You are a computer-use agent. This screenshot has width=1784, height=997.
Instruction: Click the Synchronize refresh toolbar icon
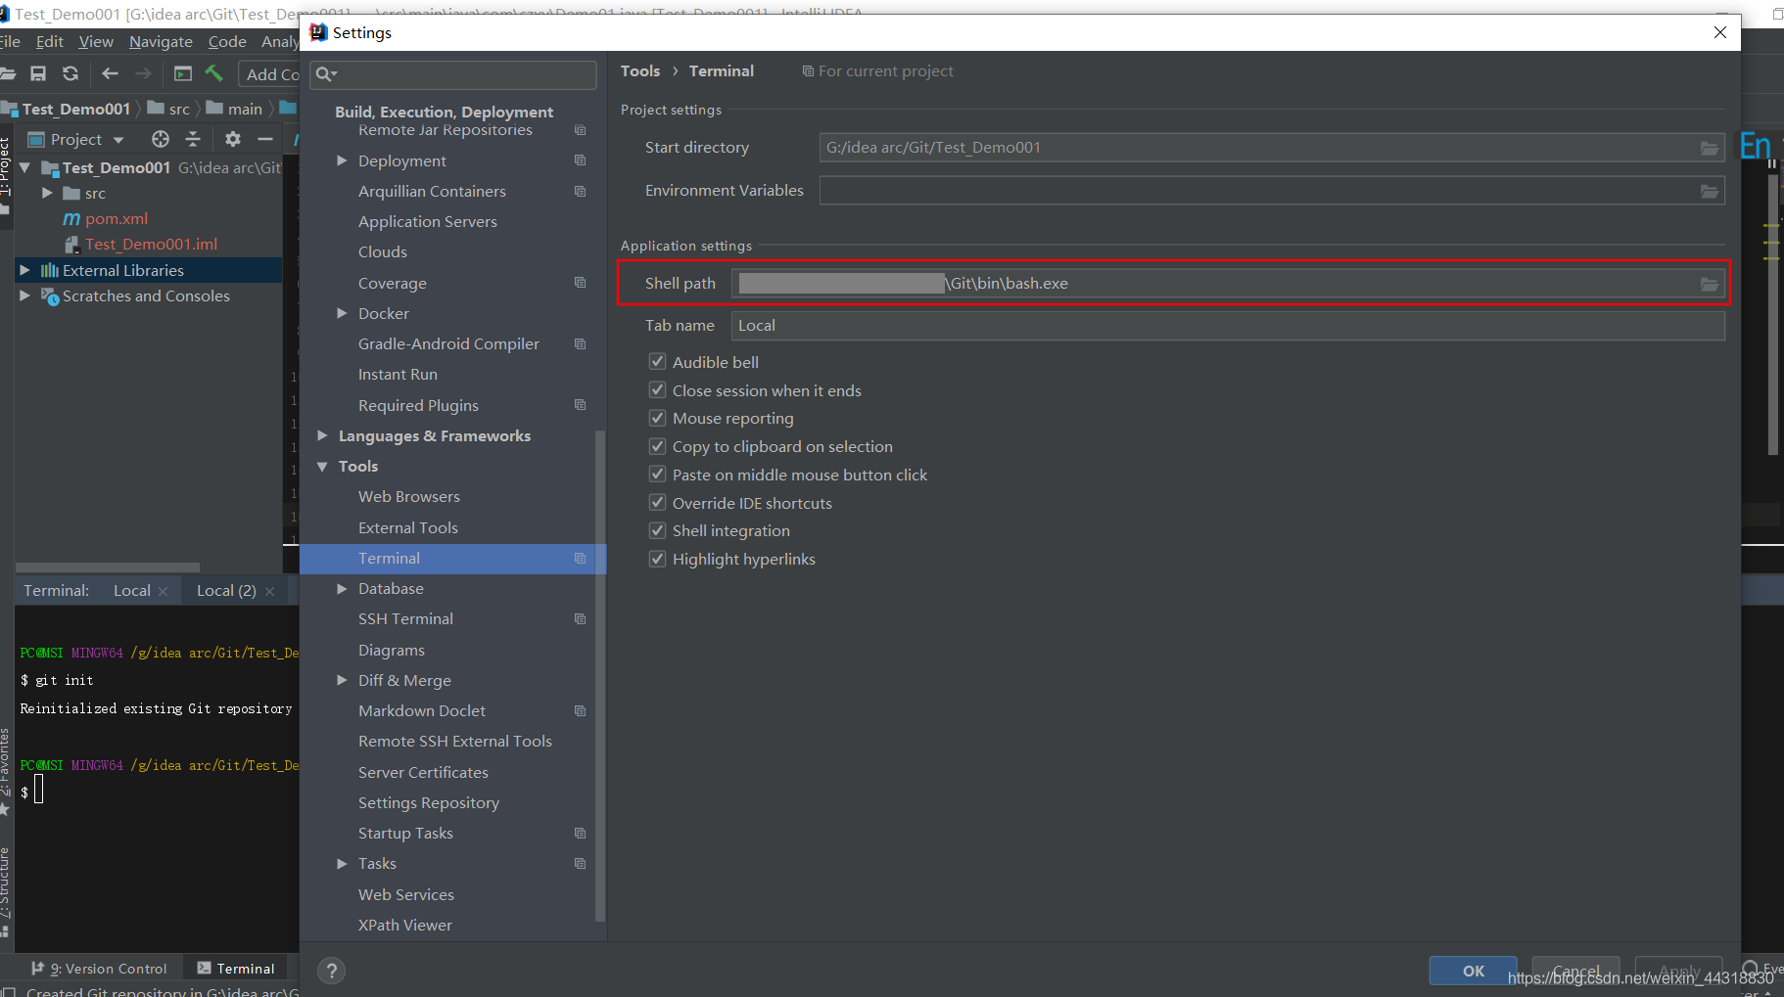[x=70, y=73]
